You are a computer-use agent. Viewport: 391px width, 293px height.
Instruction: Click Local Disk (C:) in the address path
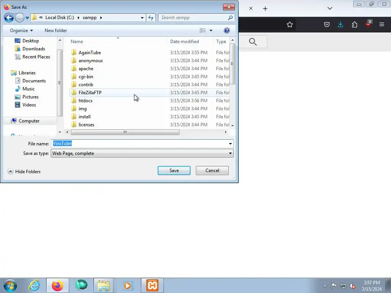(60, 18)
